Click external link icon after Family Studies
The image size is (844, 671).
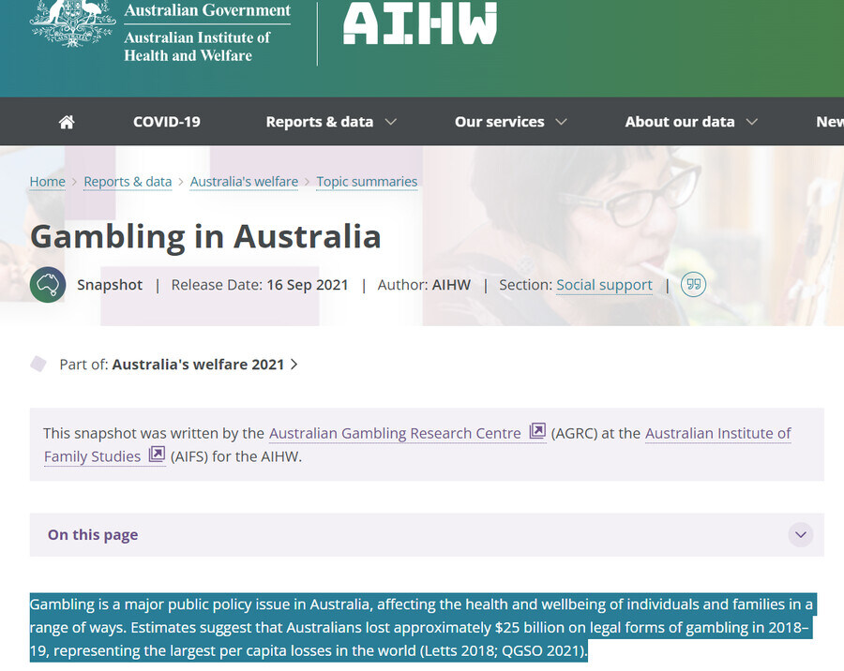pyautogui.click(x=157, y=455)
